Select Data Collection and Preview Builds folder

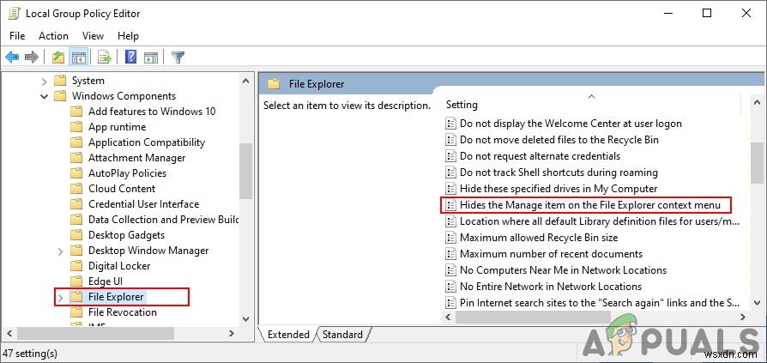point(163,220)
